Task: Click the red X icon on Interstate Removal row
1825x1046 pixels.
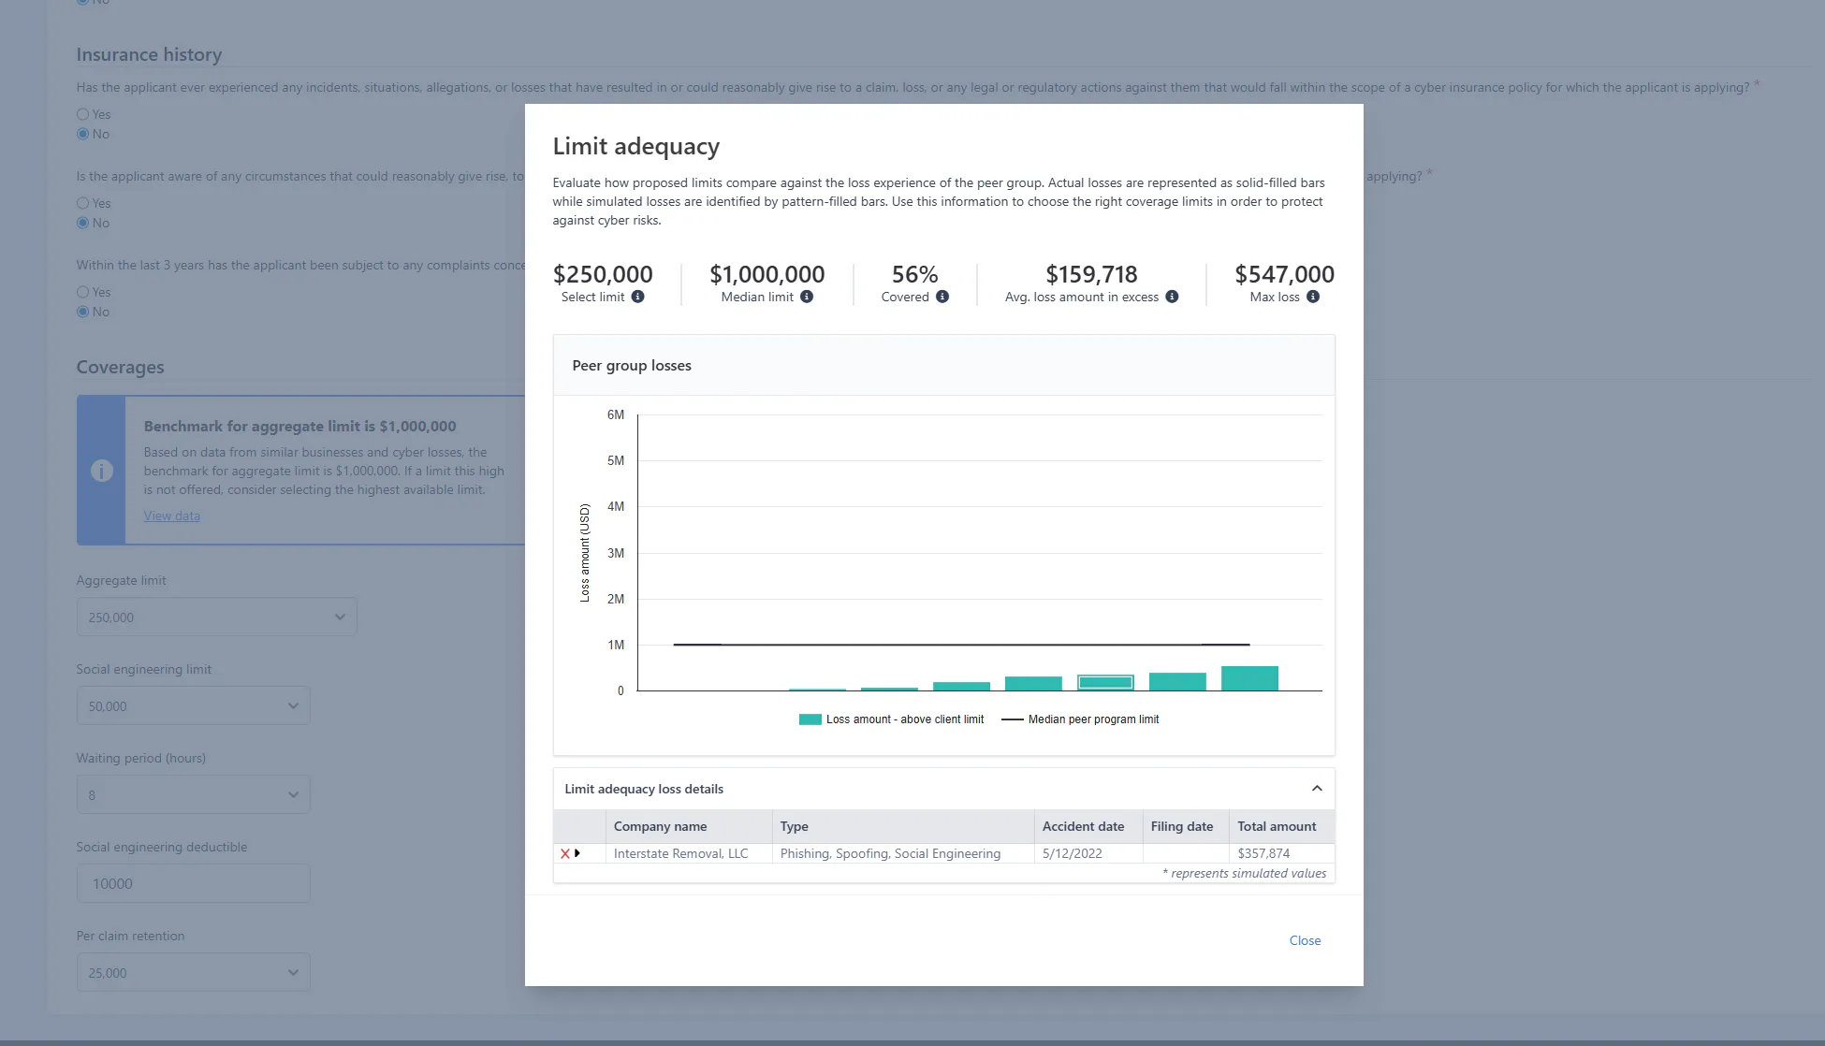Action: point(565,853)
